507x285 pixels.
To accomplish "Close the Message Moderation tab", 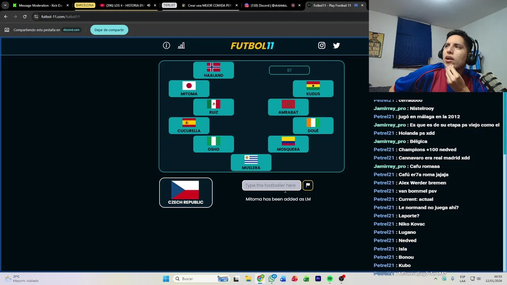I will (67, 6).
